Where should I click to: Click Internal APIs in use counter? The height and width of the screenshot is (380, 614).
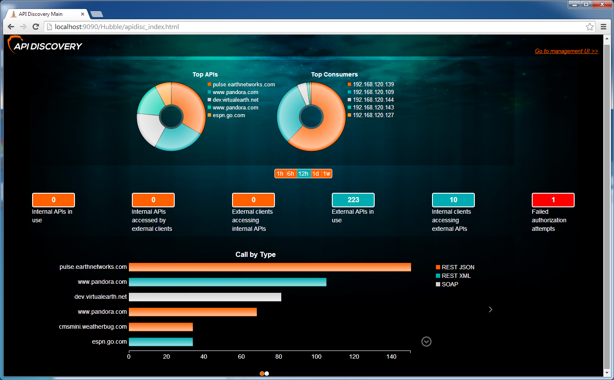pos(54,200)
